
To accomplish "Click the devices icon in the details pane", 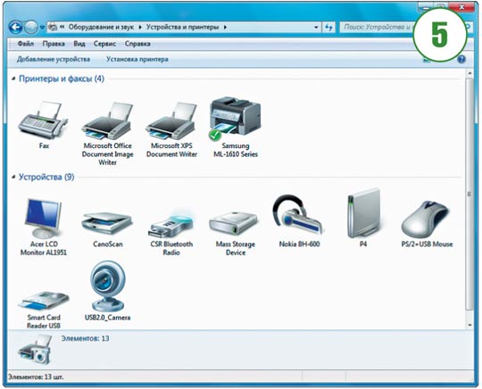I will 36,350.
